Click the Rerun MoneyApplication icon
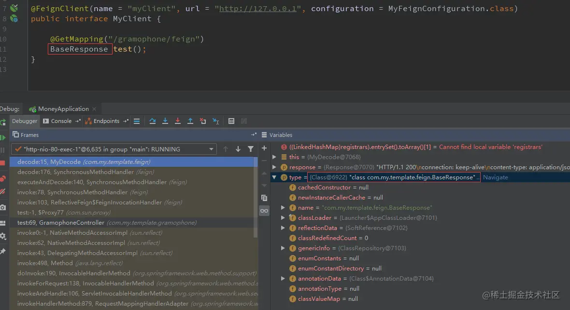Screen dimensions: 570x310 [2, 122]
